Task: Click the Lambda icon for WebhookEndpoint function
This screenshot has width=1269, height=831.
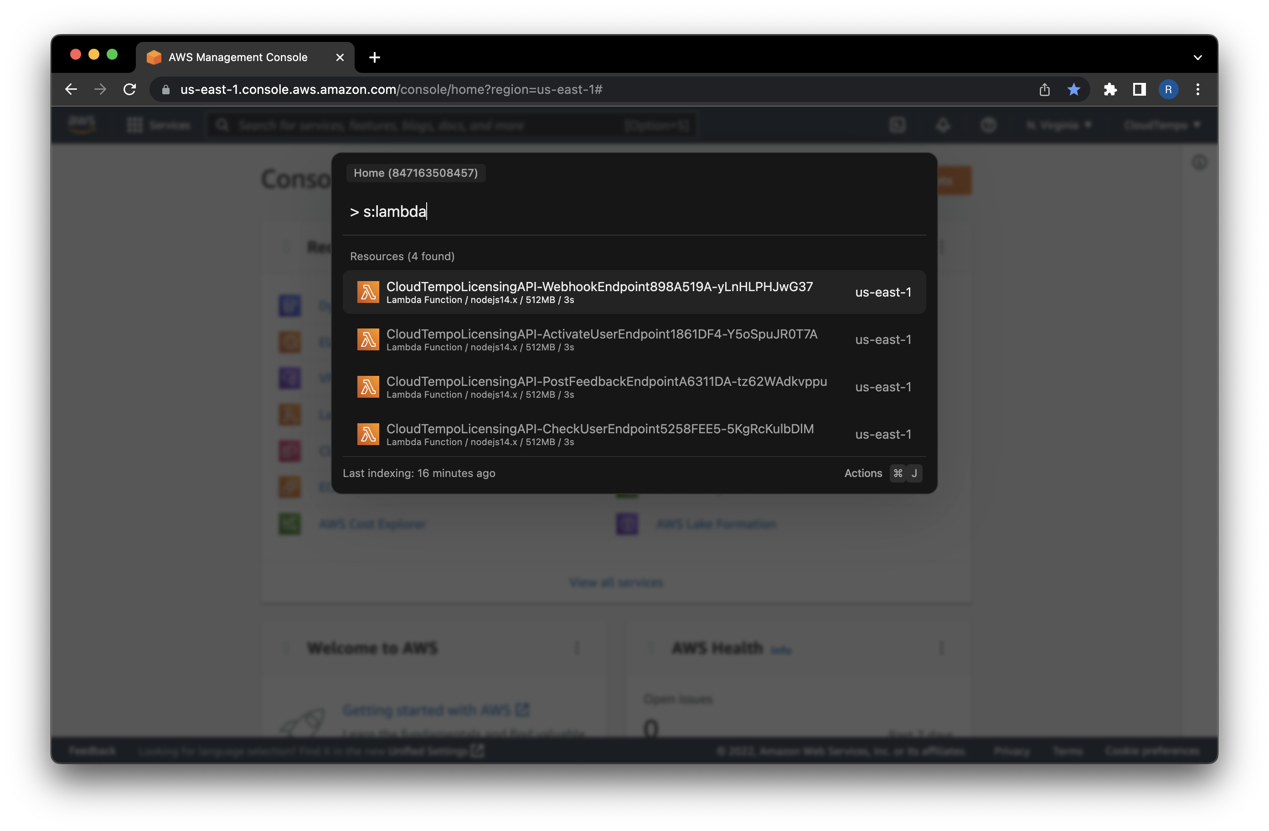Action: pos(368,292)
